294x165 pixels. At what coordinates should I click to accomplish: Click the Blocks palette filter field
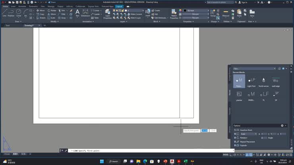pos(254,69)
